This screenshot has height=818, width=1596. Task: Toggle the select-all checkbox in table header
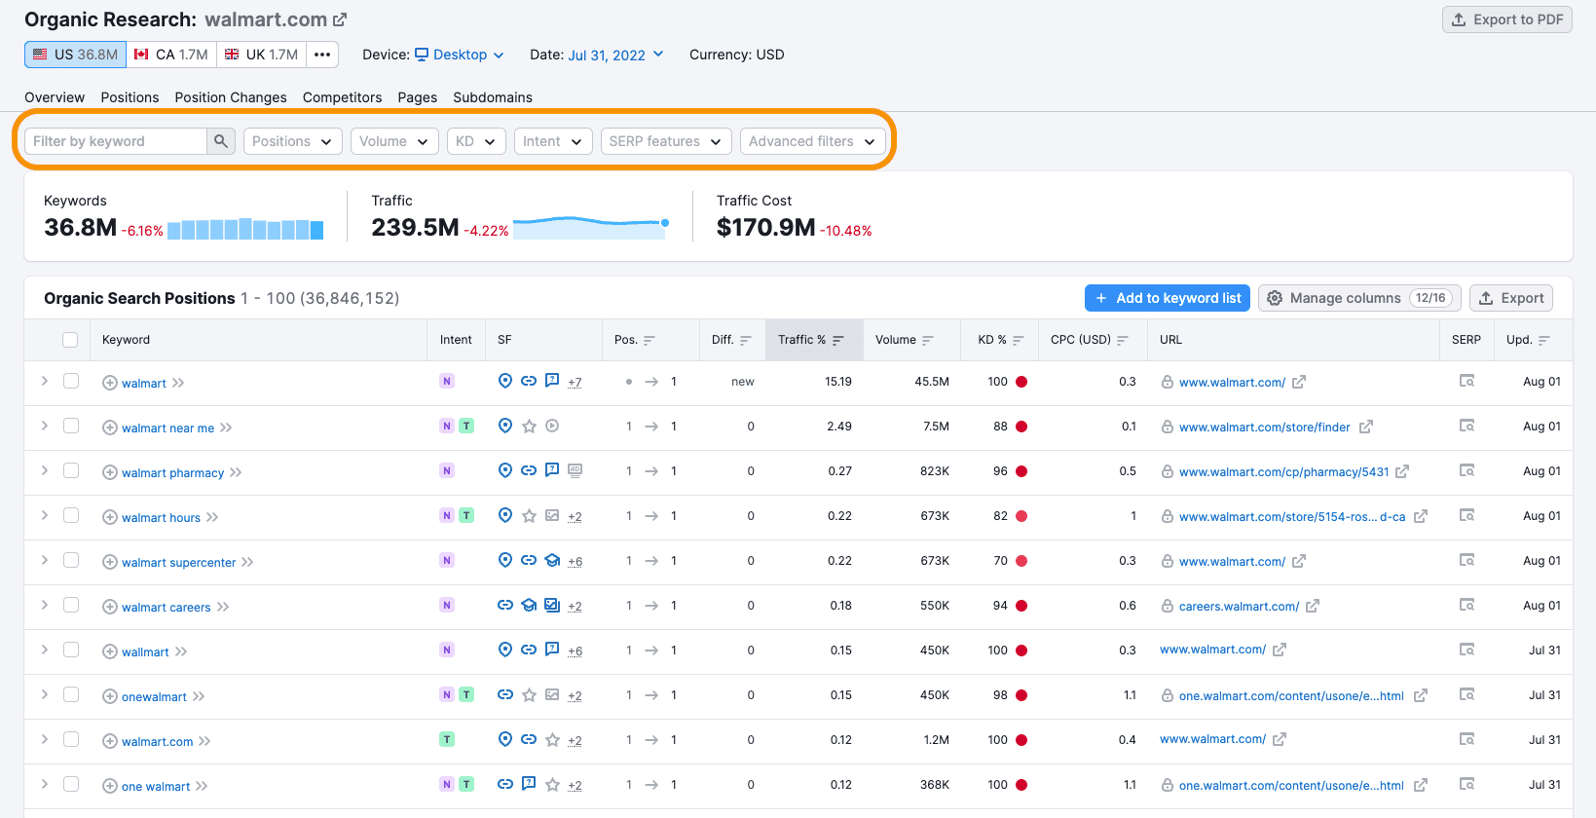pos(70,340)
